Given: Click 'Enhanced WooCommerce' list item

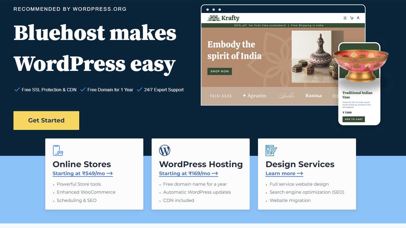Looking at the screenshot, I should 86,192.
